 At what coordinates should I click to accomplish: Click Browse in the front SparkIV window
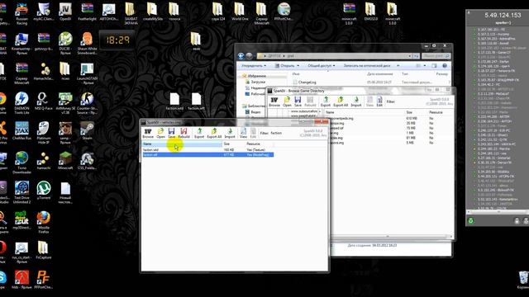click(x=148, y=133)
